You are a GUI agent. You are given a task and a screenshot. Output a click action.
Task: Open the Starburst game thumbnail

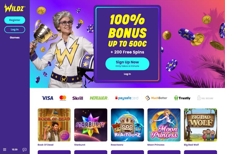[91, 125]
